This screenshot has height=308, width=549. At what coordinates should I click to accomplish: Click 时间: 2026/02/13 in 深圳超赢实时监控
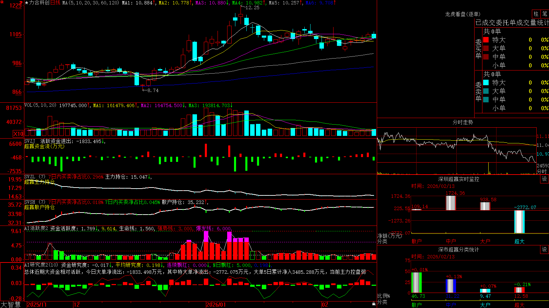pos(433,186)
